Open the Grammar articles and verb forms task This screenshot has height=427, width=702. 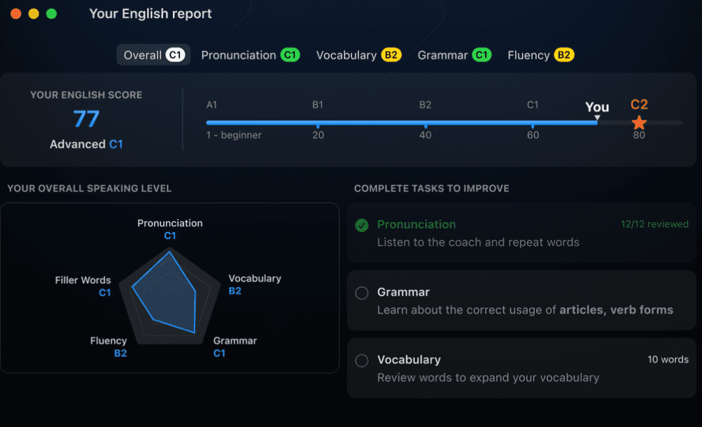tap(521, 301)
